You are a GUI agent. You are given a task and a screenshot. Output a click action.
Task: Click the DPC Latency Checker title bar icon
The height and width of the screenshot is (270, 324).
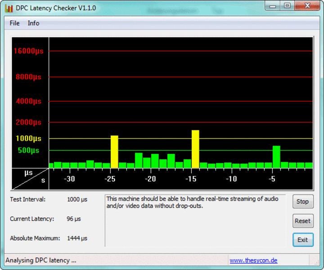click(x=9, y=8)
